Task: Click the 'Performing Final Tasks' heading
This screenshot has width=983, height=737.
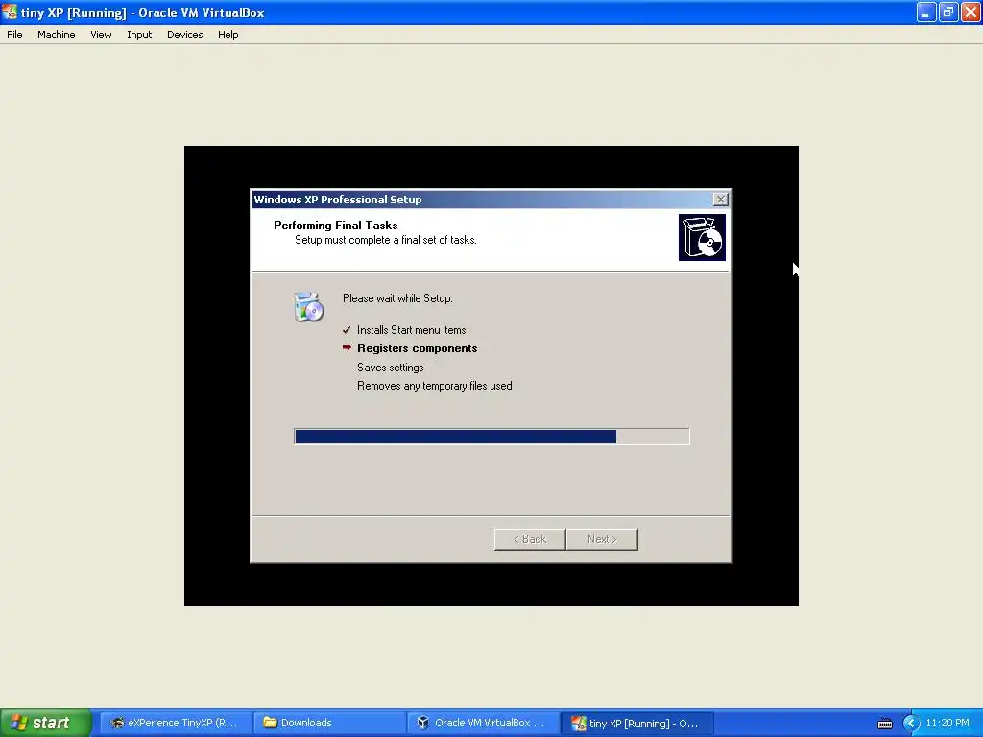Action: point(335,225)
